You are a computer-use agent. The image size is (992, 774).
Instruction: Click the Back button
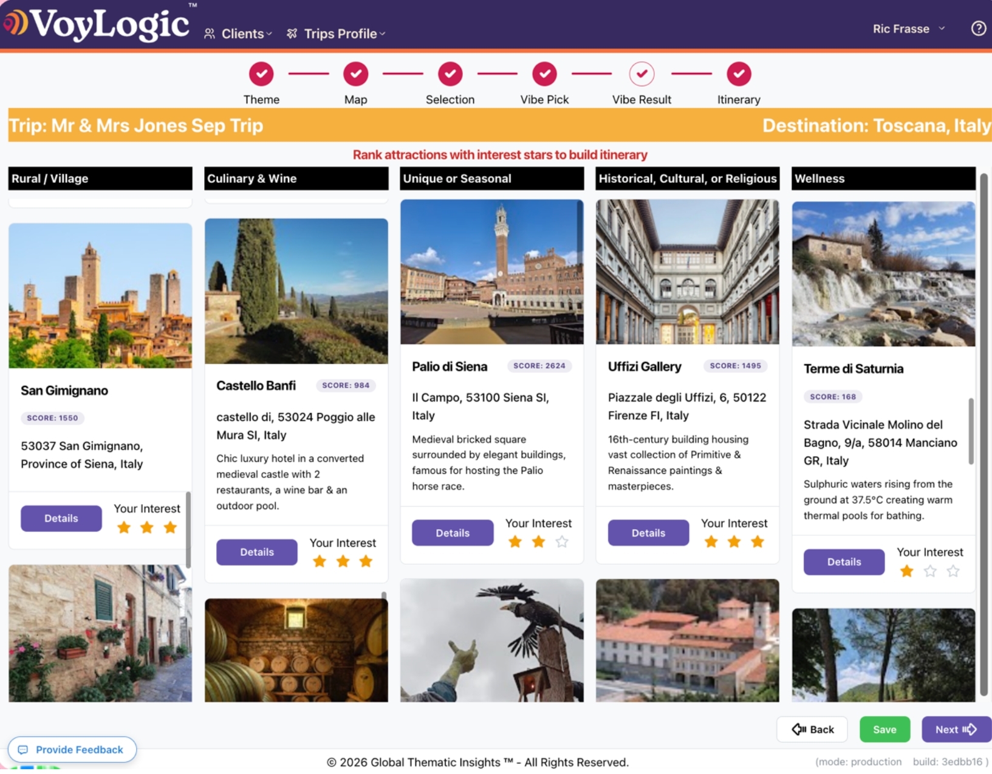[x=812, y=729]
